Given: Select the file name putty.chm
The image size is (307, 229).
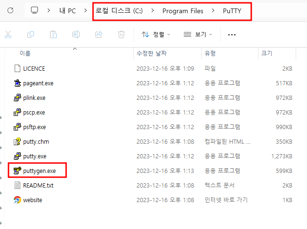Looking at the screenshot, I should [36, 142].
